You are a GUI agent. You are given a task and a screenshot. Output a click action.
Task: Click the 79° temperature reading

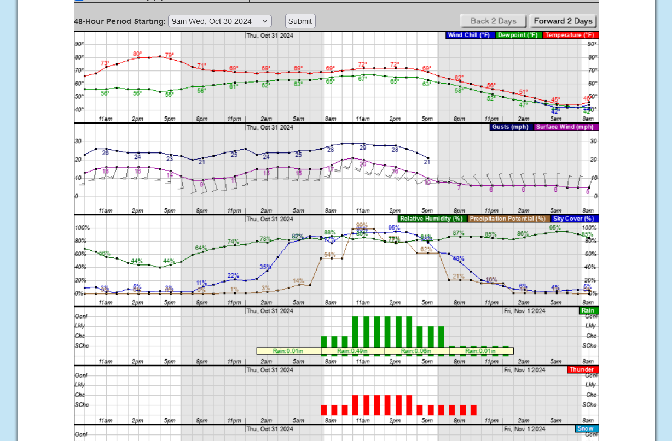169,55
